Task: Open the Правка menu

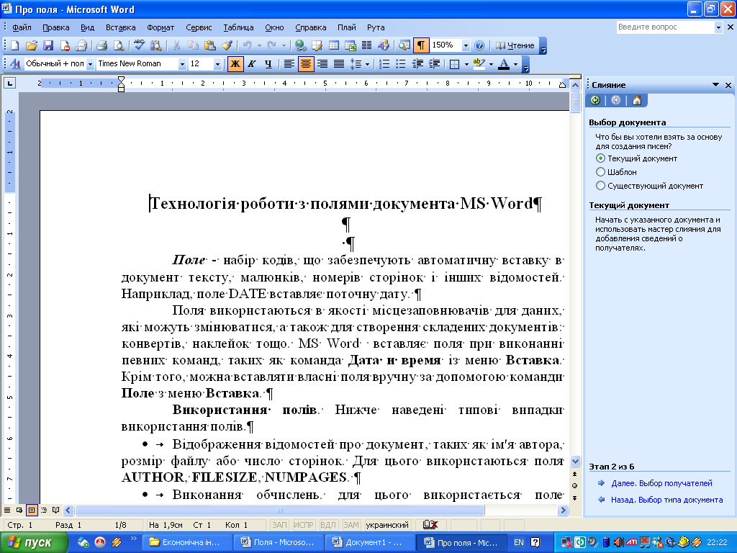Action: (56, 27)
